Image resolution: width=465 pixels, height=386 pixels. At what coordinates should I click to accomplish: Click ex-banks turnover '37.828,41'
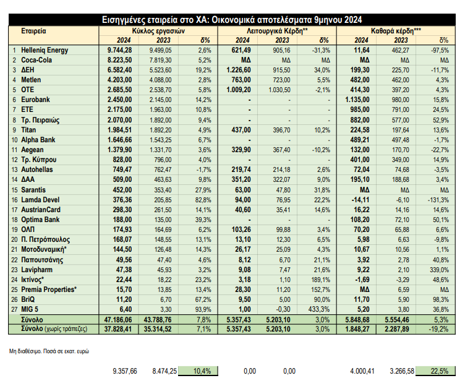coord(118,329)
